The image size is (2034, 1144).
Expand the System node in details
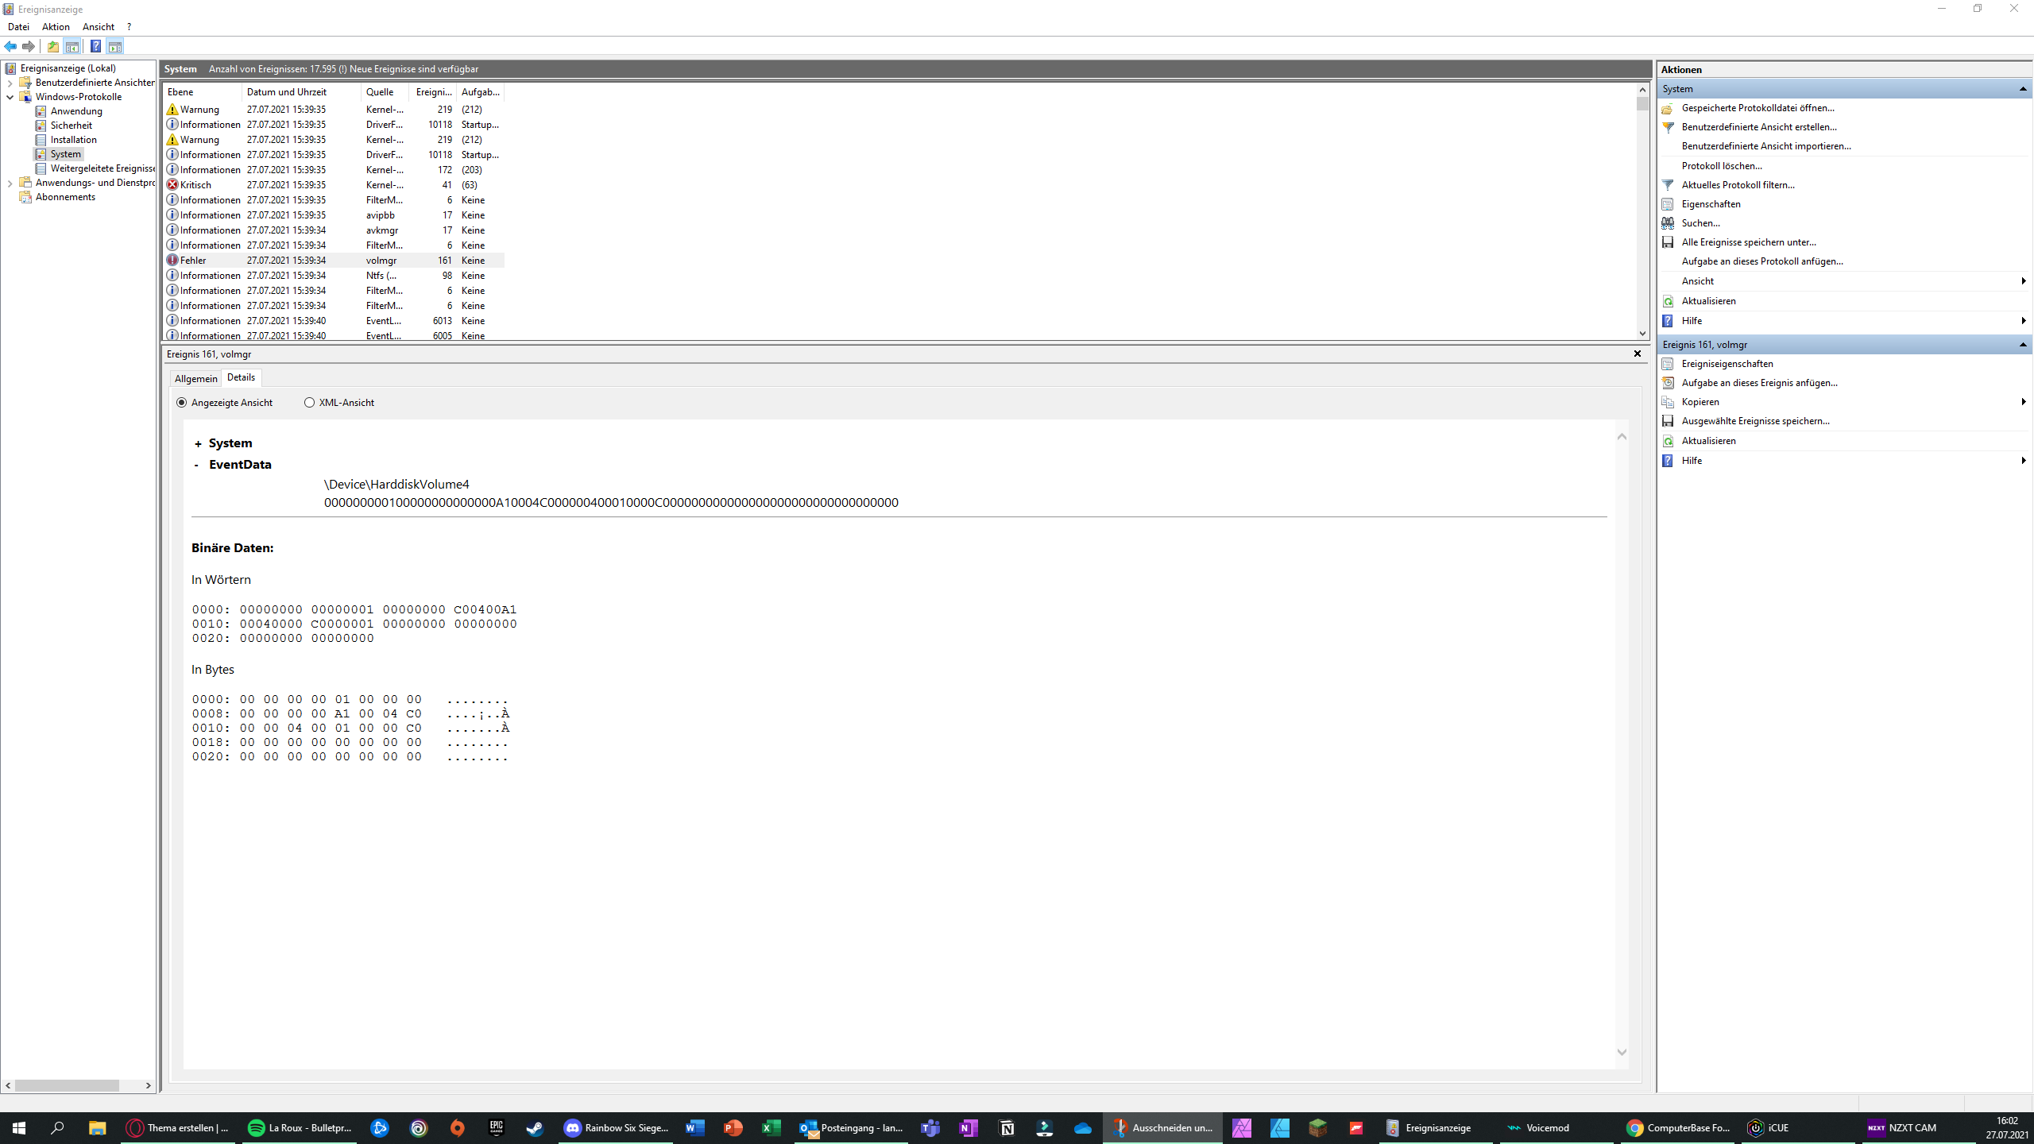(x=198, y=444)
